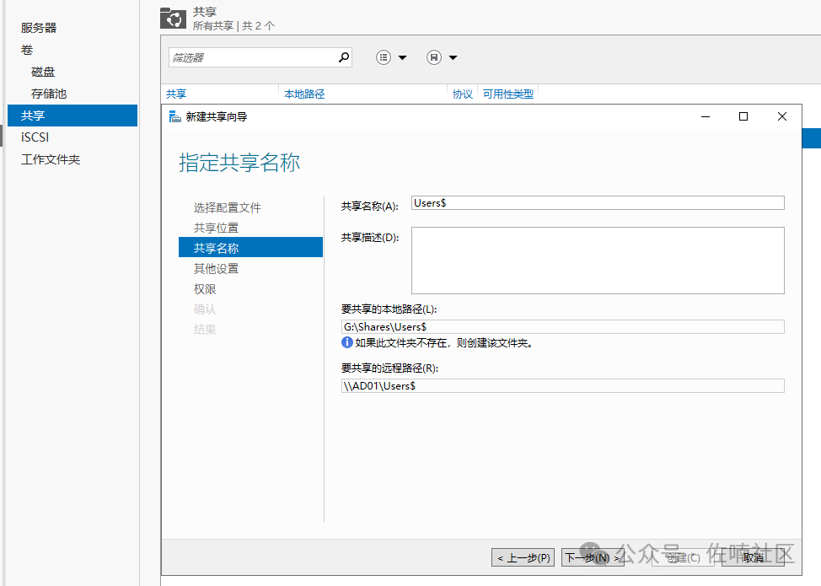This screenshot has width=821, height=586.
Task: Expand the list view options dropdown arrow
Action: pyautogui.click(x=402, y=57)
